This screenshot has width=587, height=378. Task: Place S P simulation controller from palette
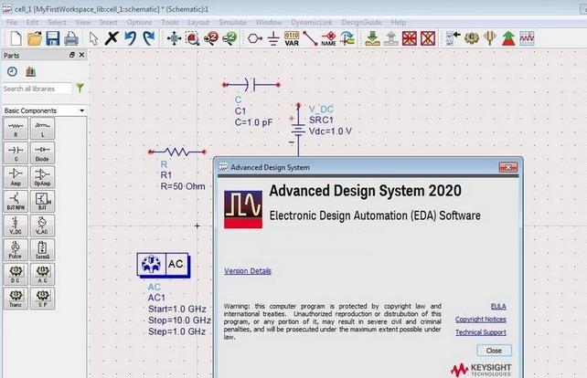[42, 299]
